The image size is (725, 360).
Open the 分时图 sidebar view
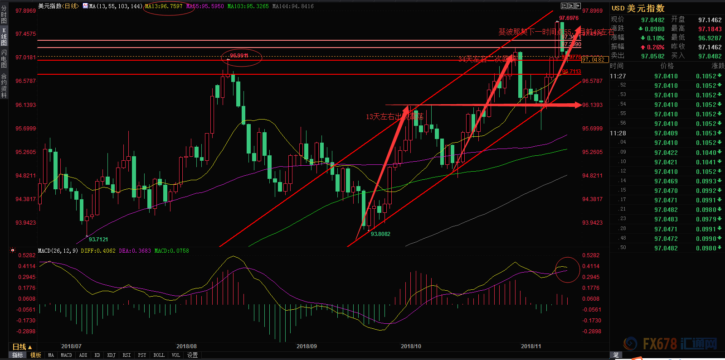(4, 14)
